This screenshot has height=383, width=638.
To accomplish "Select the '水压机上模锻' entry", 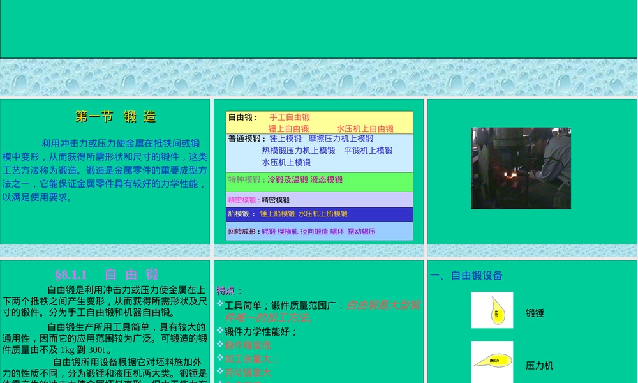I will [286, 162].
